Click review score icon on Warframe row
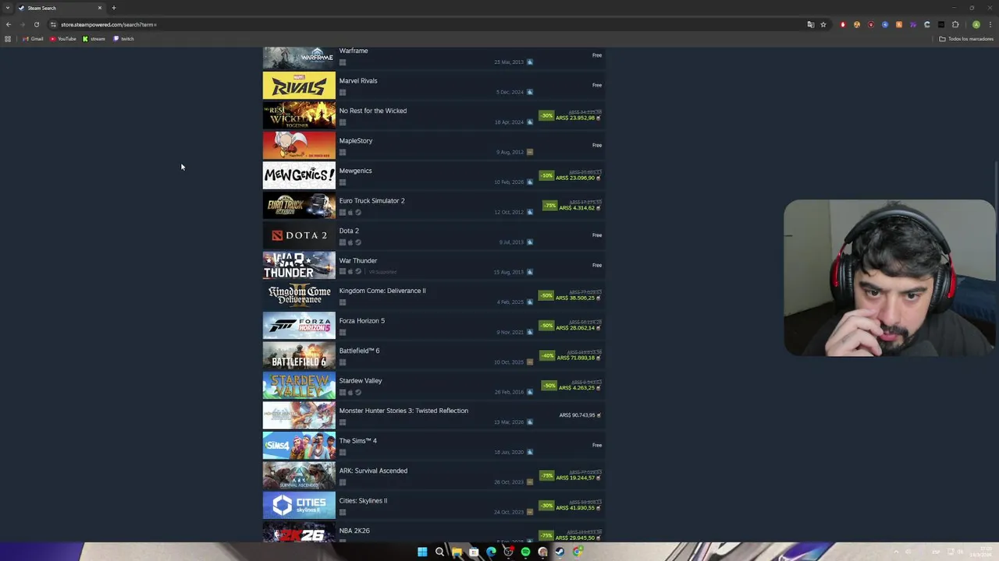This screenshot has height=561, width=999. [x=530, y=62]
